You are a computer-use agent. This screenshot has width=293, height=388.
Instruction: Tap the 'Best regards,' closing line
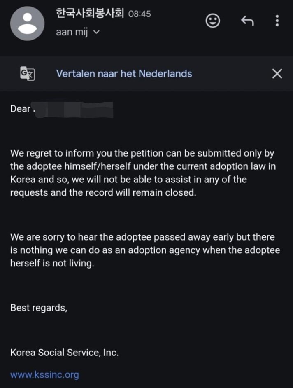coord(39,308)
